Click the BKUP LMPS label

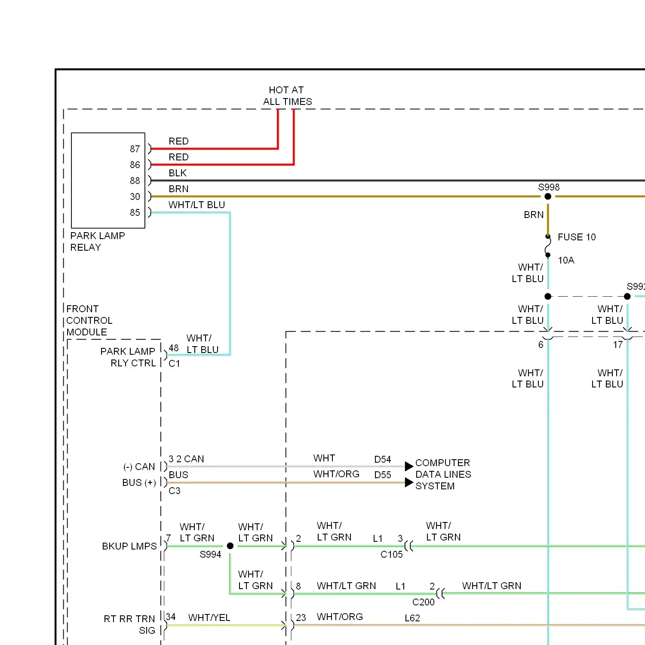click(129, 546)
